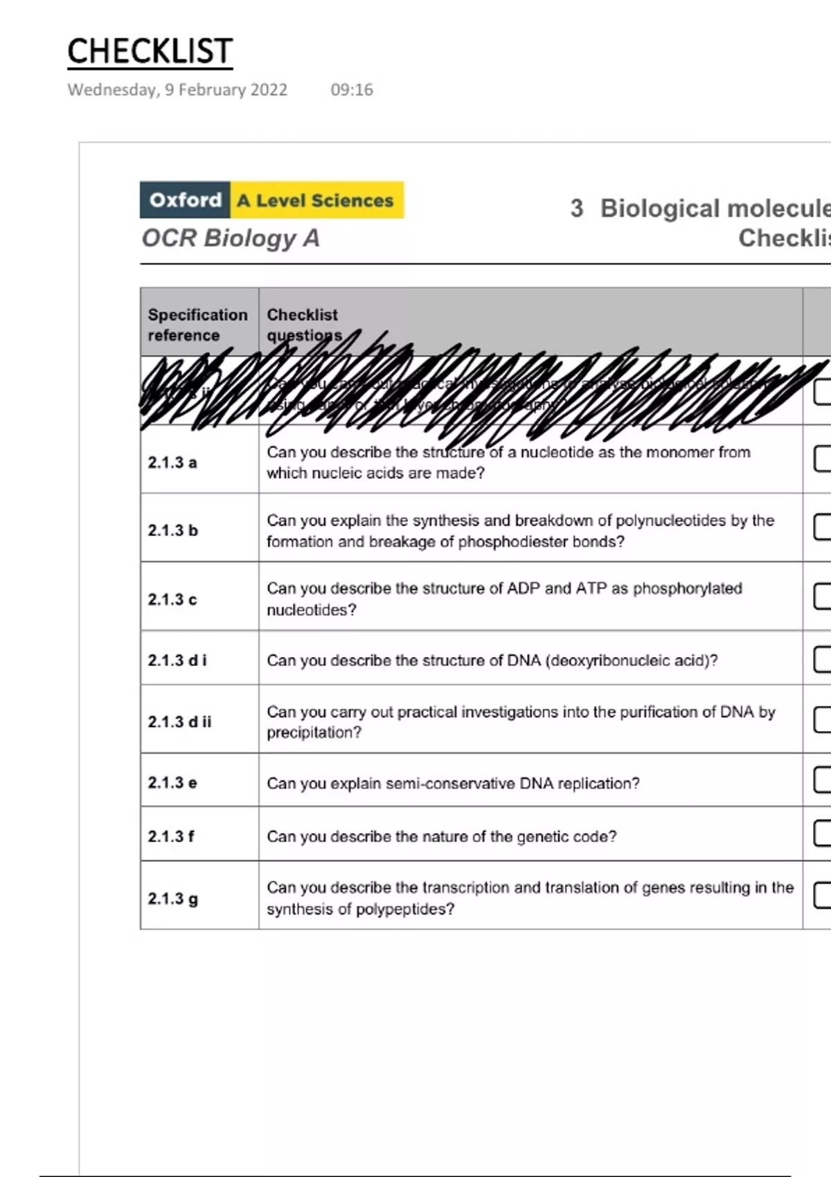Check the genetic code question box
Image resolution: width=831 pixels, height=1177 pixels.
point(823,833)
